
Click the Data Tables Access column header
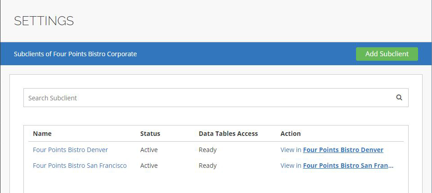(x=228, y=134)
